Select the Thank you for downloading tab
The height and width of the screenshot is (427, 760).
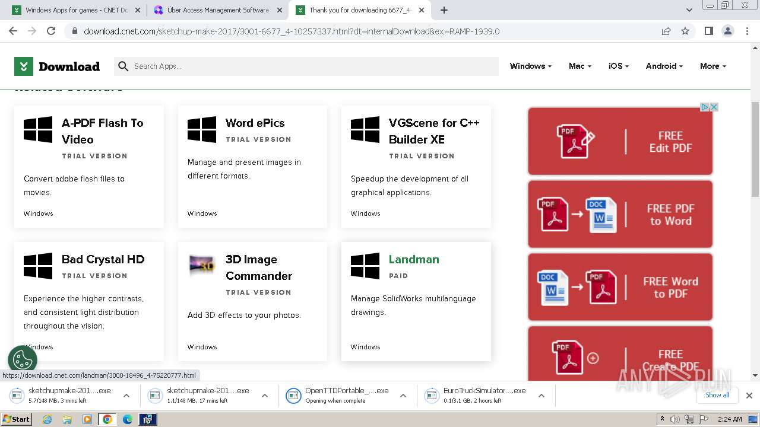click(x=360, y=10)
